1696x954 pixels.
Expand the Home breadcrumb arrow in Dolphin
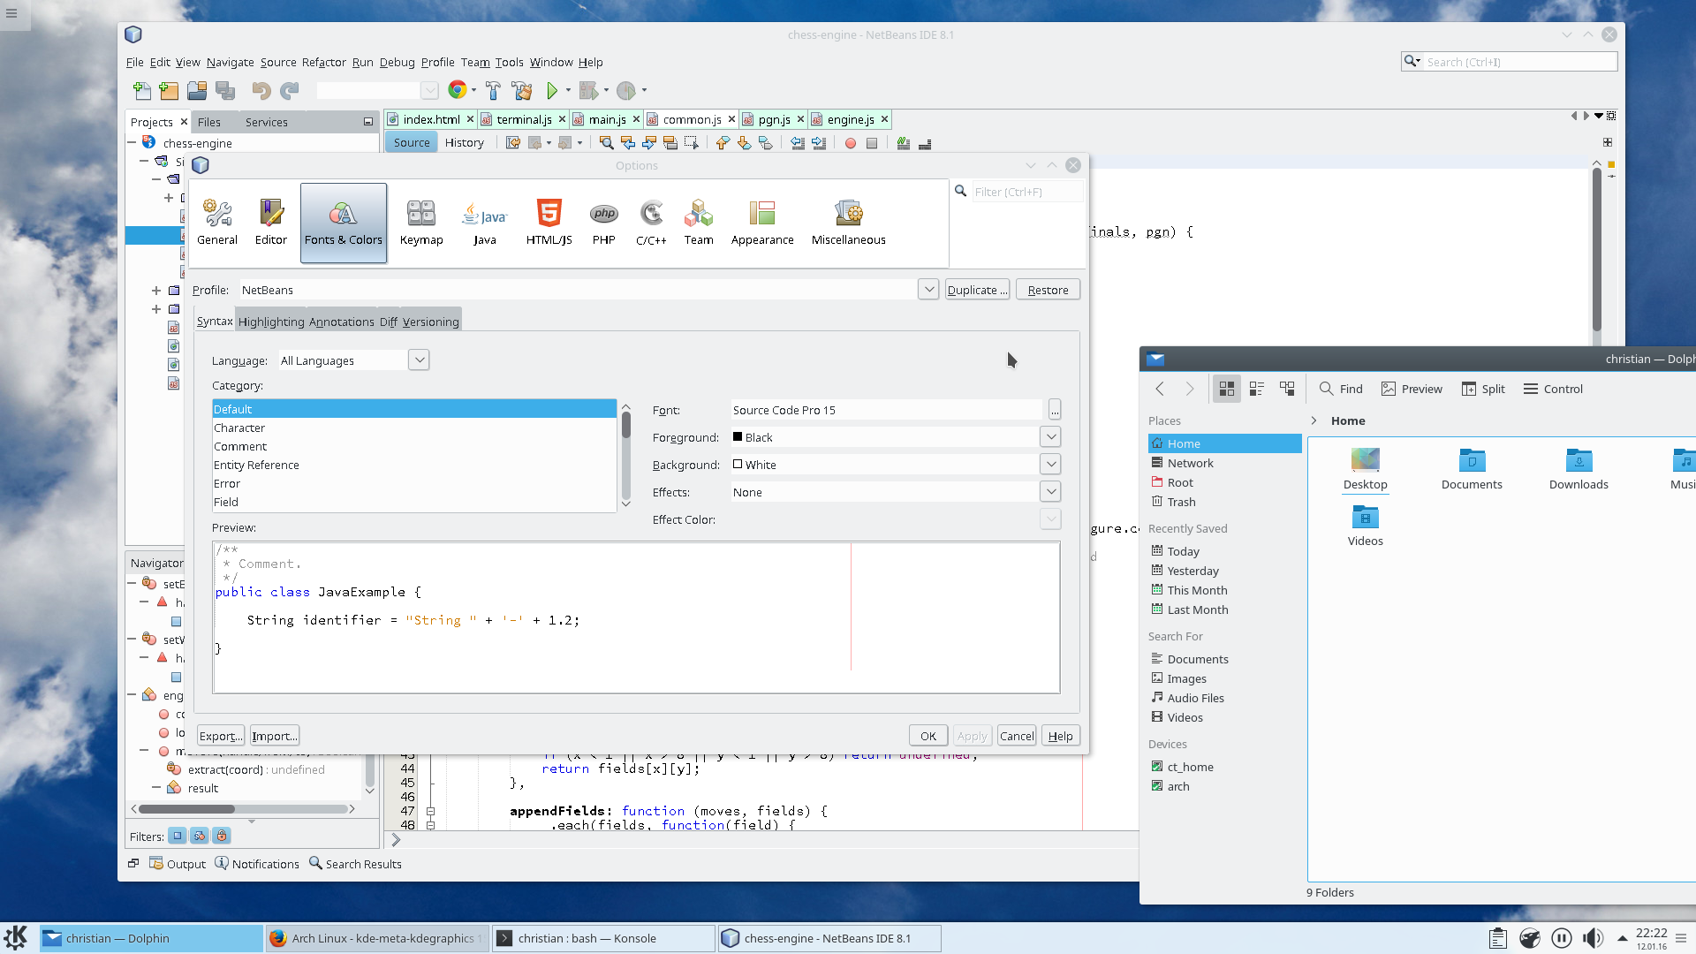tap(1314, 420)
